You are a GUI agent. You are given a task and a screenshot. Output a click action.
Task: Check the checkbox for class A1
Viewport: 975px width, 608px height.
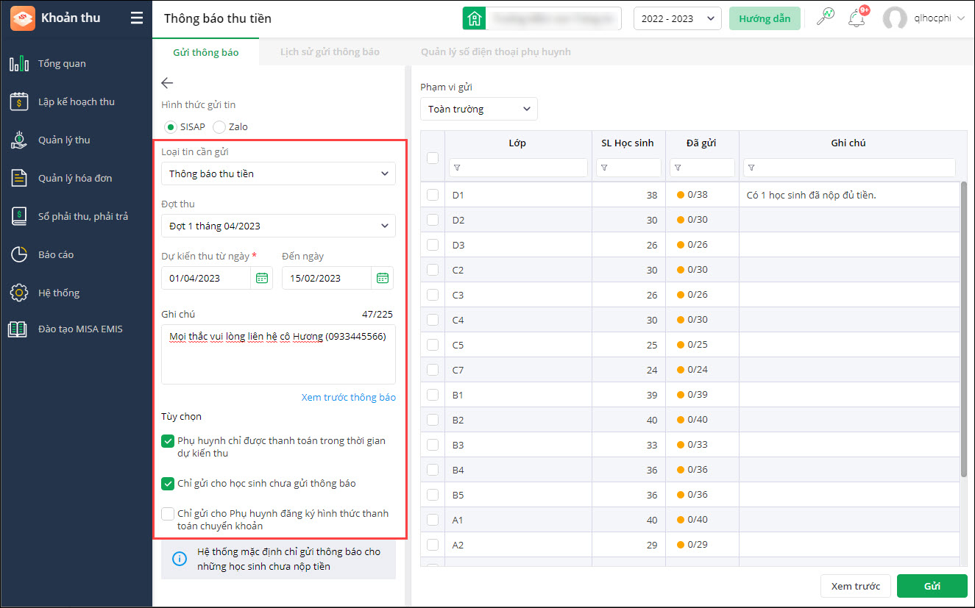433,520
